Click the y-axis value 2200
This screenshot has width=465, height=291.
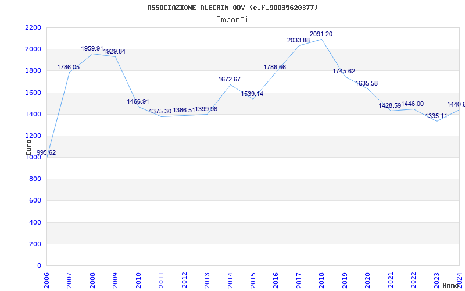tap(33, 27)
